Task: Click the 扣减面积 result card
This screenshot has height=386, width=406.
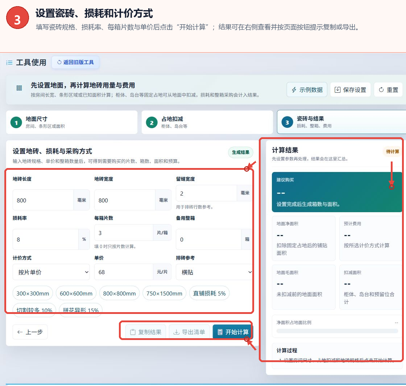Action: pos(371,287)
